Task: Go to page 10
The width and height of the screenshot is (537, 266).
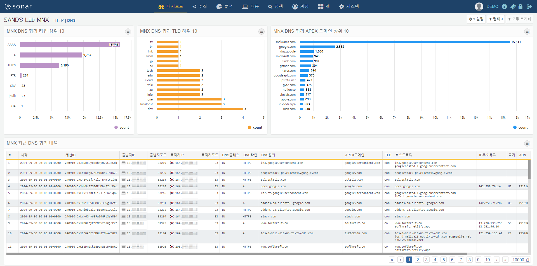Action: coord(487,260)
